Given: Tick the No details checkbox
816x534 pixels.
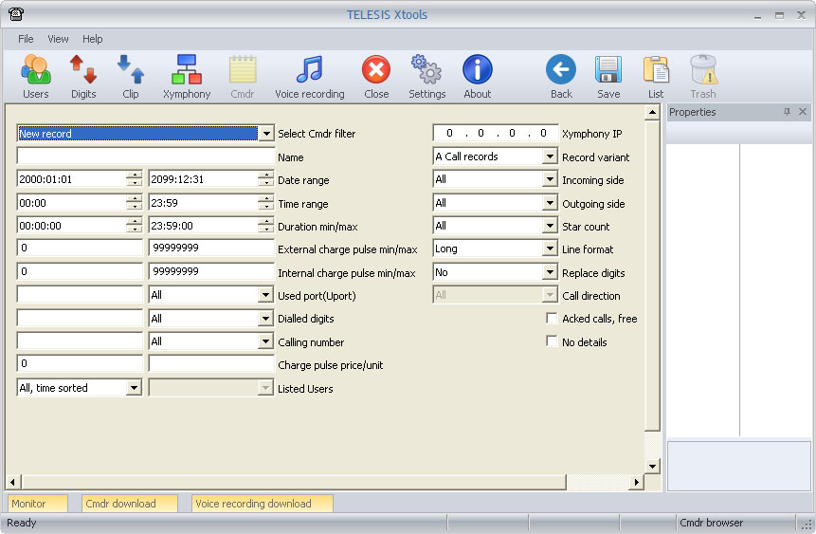Looking at the screenshot, I should pyautogui.click(x=553, y=341).
